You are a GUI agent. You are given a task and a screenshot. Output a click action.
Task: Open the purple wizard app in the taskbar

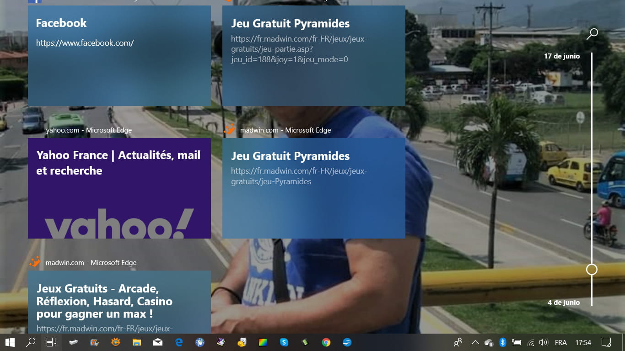pyautogui.click(x=221, y=342)
